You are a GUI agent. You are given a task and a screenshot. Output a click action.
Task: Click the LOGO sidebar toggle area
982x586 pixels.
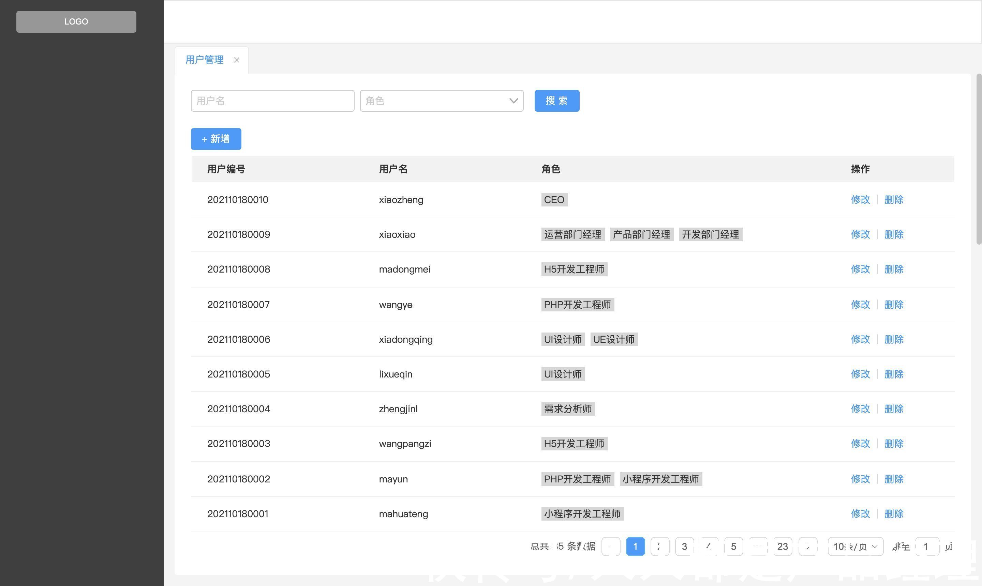[x=76, y=21]
